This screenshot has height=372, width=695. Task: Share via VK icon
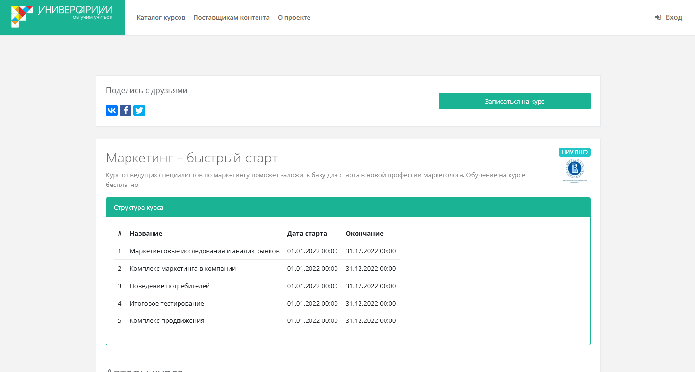(112, 110)
